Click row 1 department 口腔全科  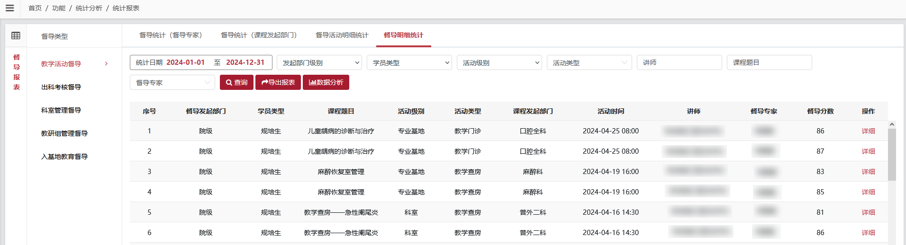coord(533,131)
